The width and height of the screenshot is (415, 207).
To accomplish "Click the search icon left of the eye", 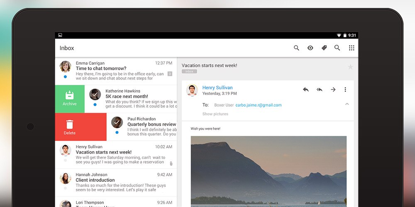I will 296,48.
